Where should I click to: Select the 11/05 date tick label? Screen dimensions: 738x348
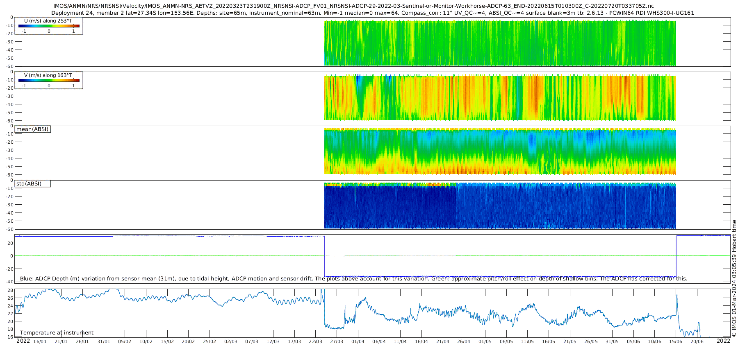(527, 341)
